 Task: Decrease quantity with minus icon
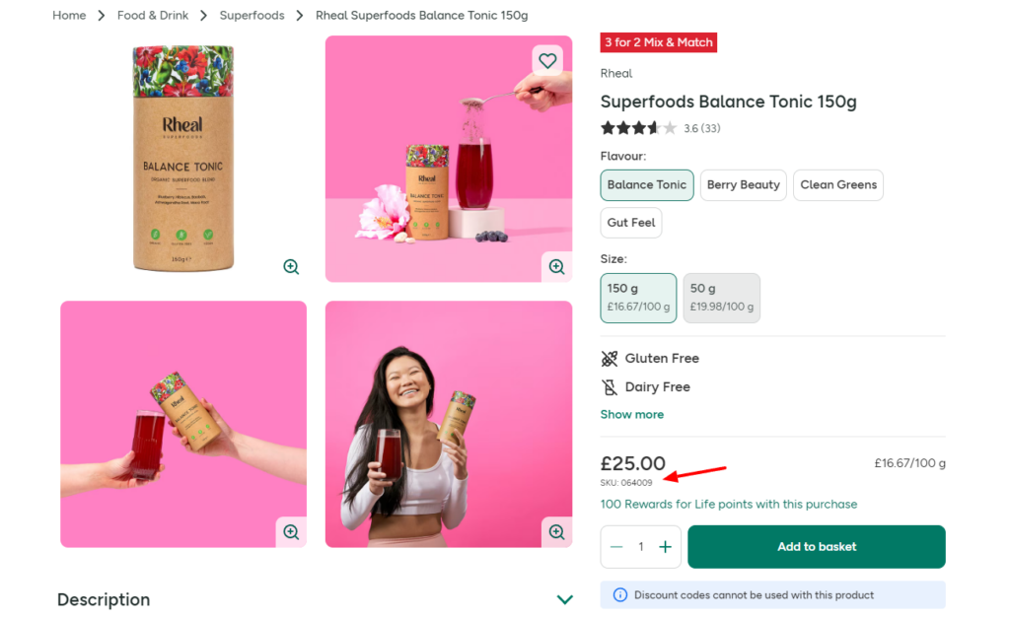pyautogui.click(x=616, y=547)
